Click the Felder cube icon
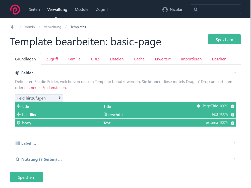The width and height of the screenshot is (251, 188). coord(17,73)
